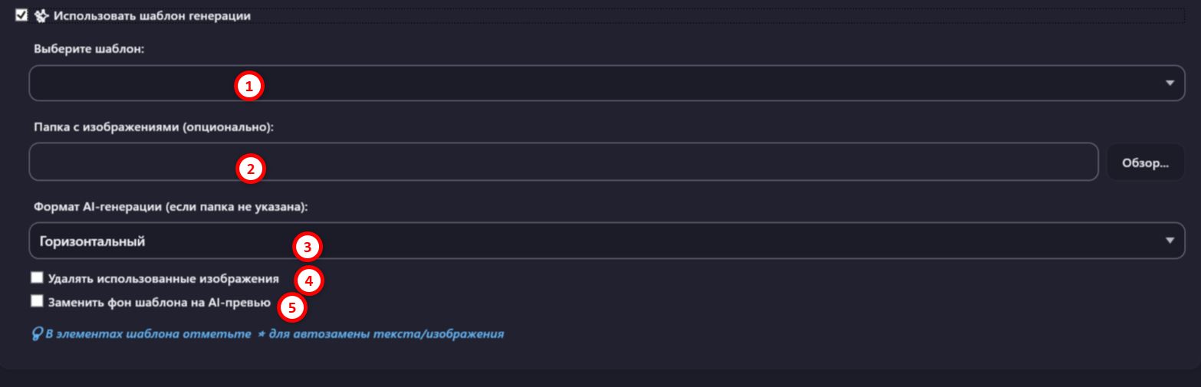Click the red marker numbered 2
1201x387 pixels.
pos(251,169)
